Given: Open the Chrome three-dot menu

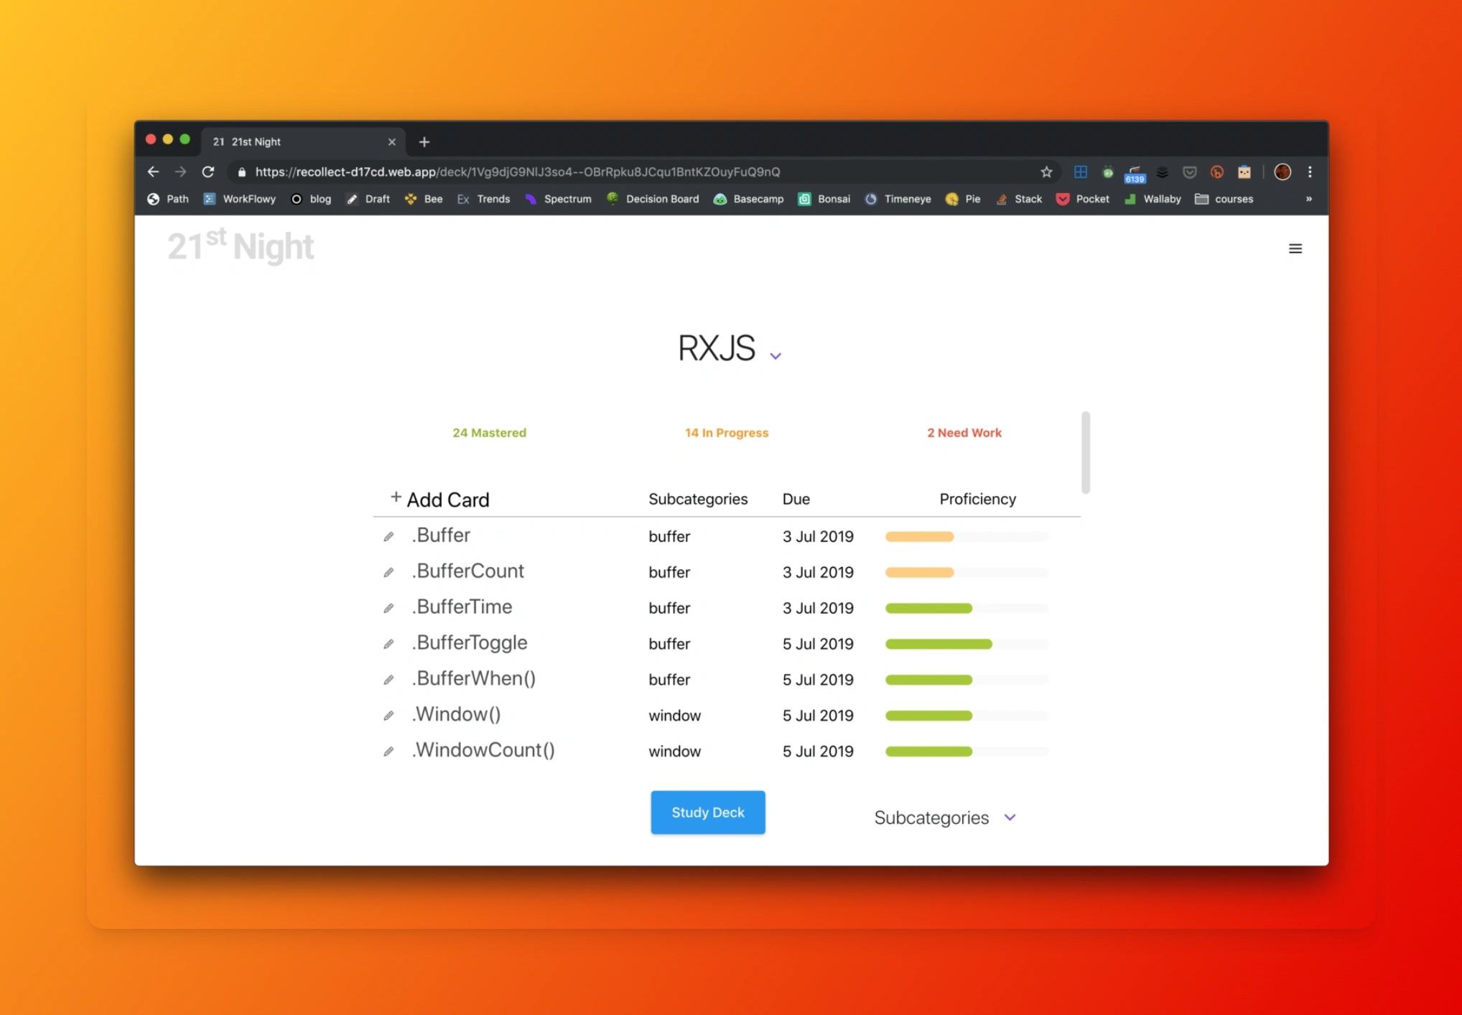Looking at the screenshot, I should tap(1310, 172).
